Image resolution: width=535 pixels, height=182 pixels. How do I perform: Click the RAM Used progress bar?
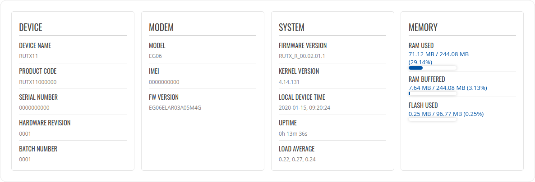433,68
